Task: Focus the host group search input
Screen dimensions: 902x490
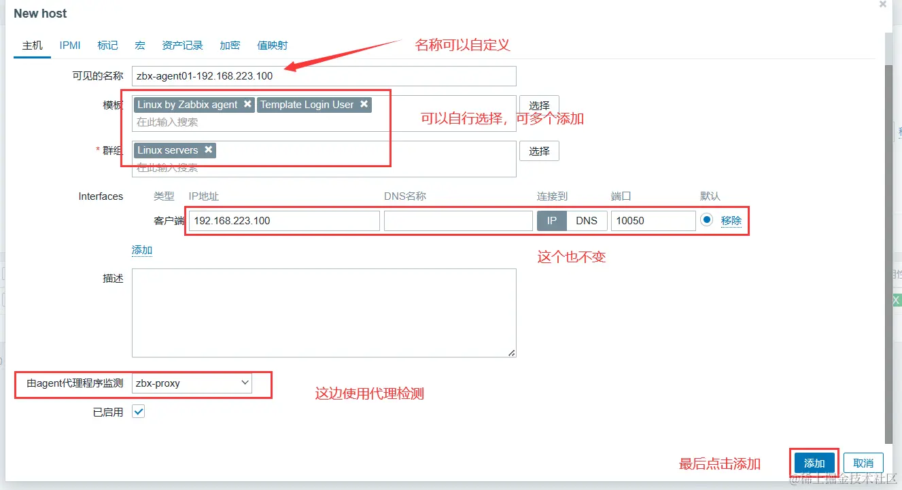Action: coord(324,167)
